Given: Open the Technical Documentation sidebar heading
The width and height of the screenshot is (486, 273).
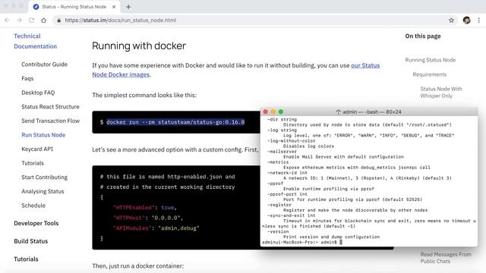Looking at the screenshot, I should (36, 41).
